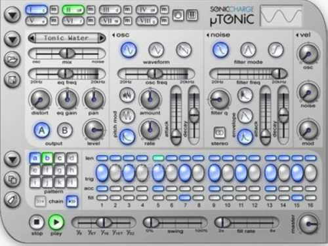
Task: Route output to B
Action: (65, 130)
